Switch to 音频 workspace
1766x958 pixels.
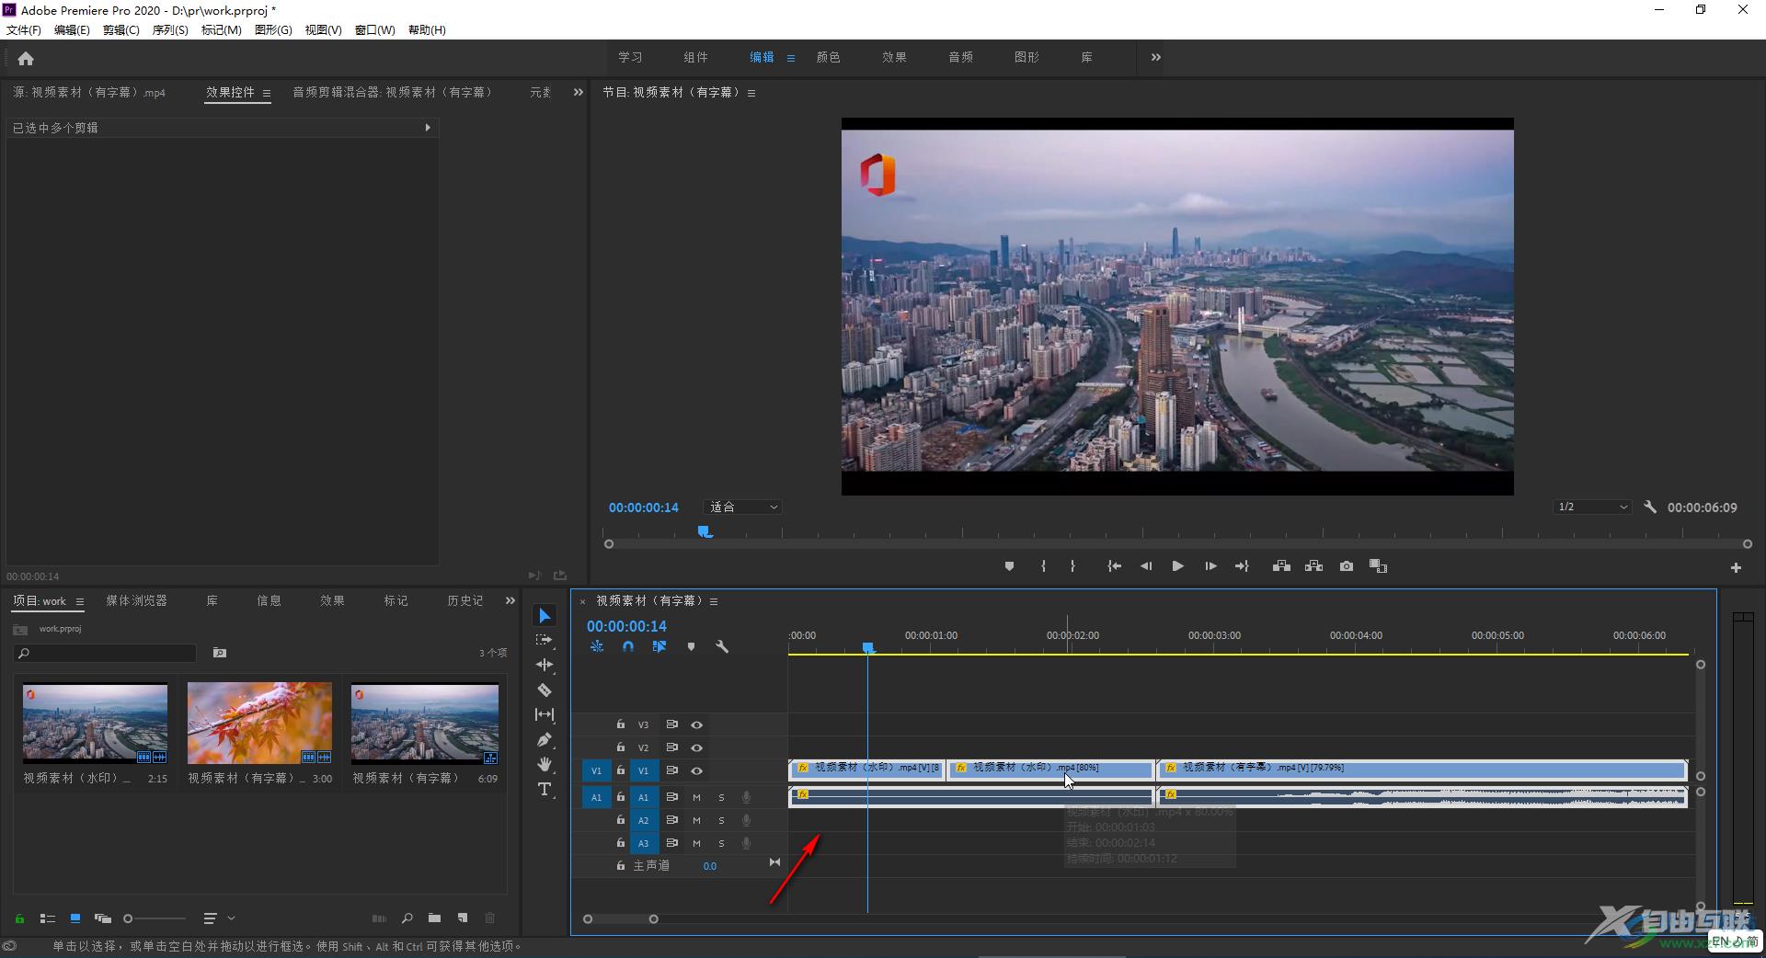coord(960,57)
